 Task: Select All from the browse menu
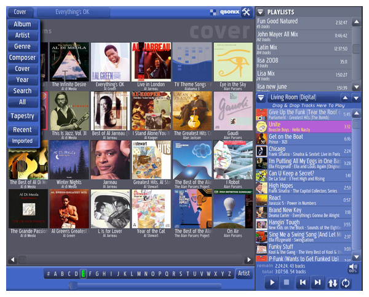23,102
